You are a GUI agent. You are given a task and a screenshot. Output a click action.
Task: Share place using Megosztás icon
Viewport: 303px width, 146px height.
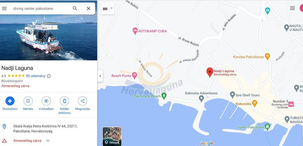pyautogui.click(x=83, y=101)
